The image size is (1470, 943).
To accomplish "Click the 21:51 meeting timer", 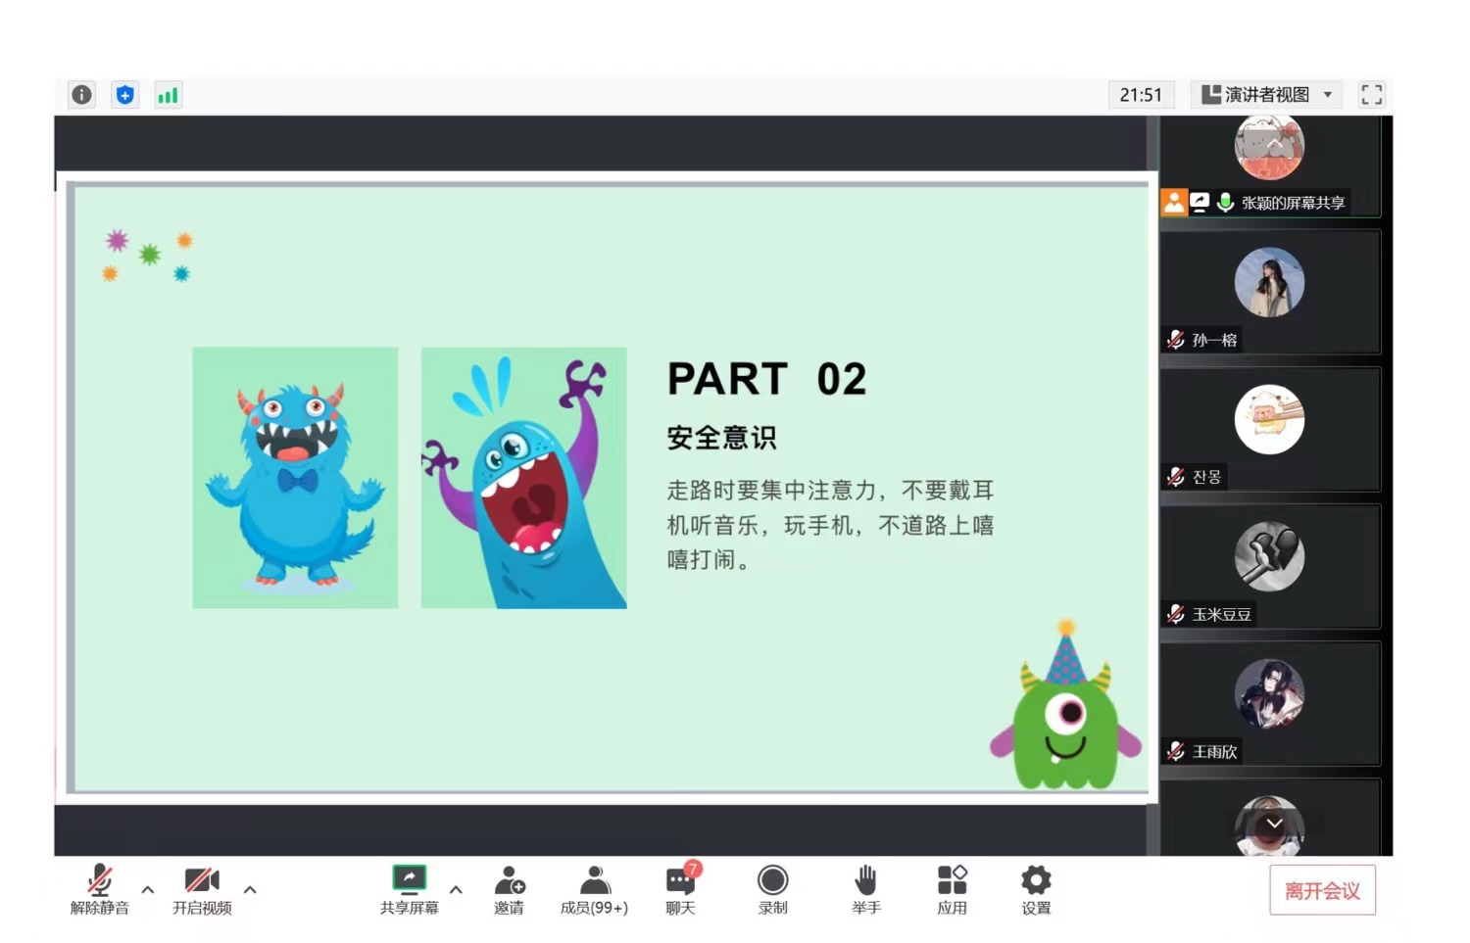I will click(1141, 95).
